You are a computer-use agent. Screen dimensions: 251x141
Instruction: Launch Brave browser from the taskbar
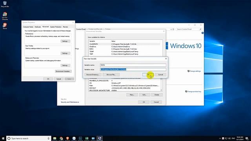[x=67, y=138]
